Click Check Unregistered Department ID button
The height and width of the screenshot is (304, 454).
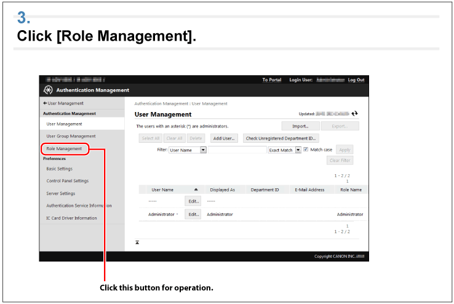coord(281,138)
